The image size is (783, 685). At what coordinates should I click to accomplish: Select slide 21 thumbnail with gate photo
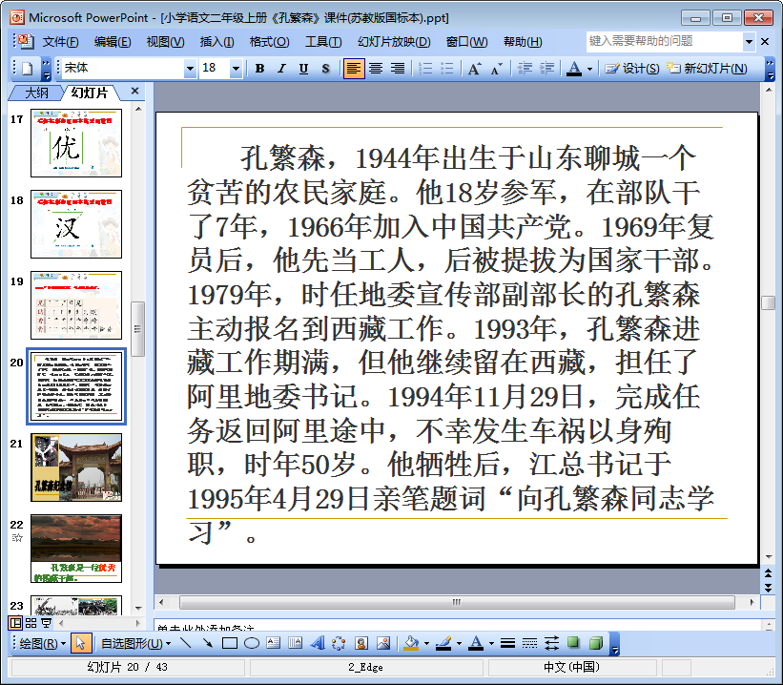[76, 467]
